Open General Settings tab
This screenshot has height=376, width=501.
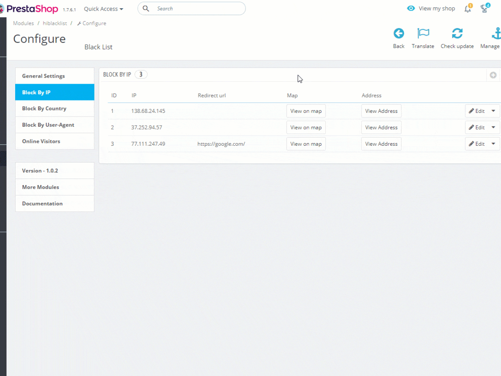point(55,76)
